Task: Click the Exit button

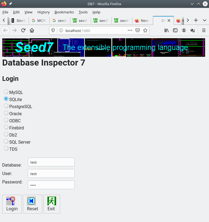Action: click(52, 204)
